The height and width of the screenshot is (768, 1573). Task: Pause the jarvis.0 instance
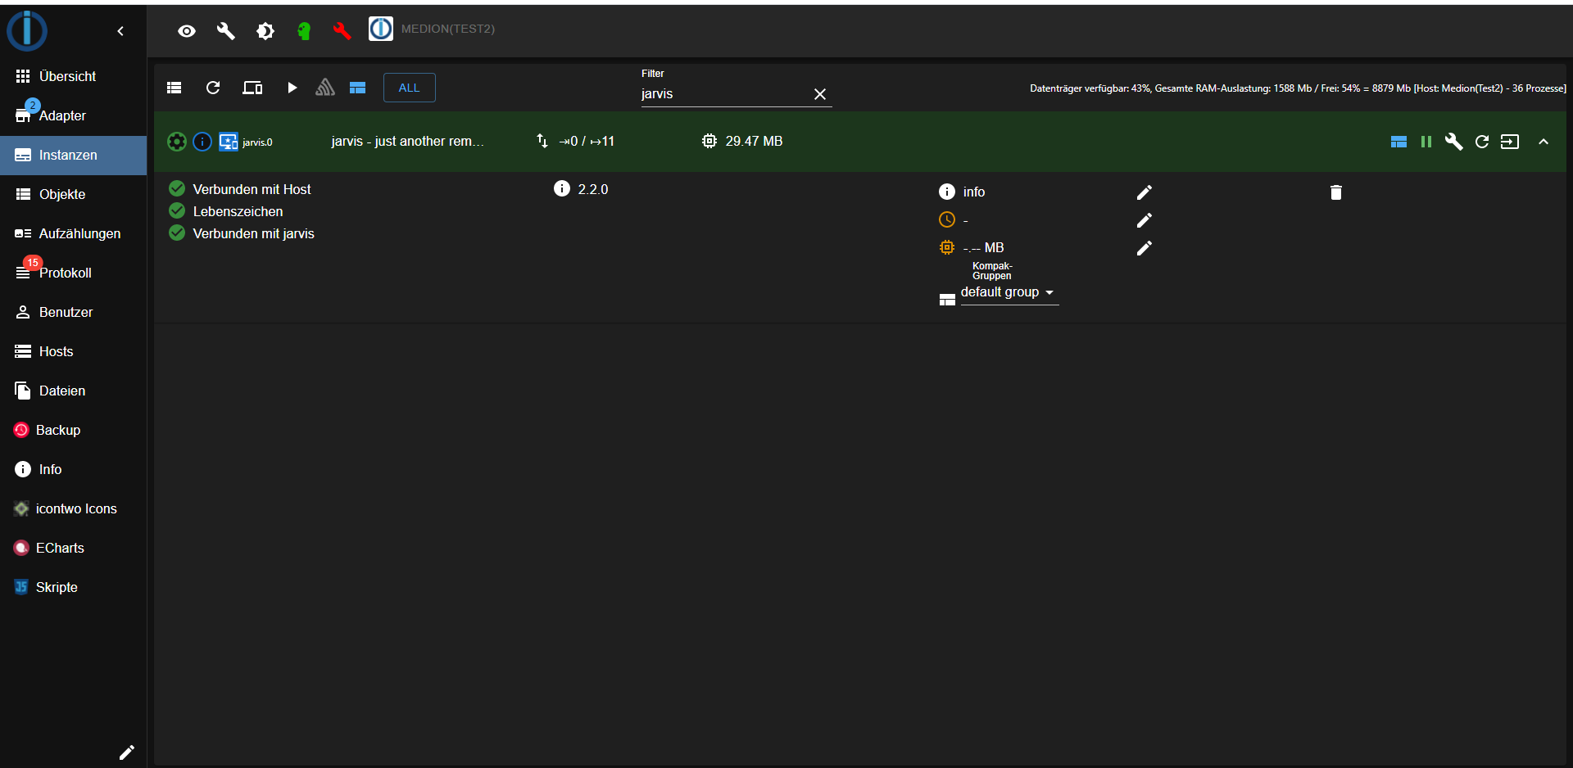point(1426,142)
